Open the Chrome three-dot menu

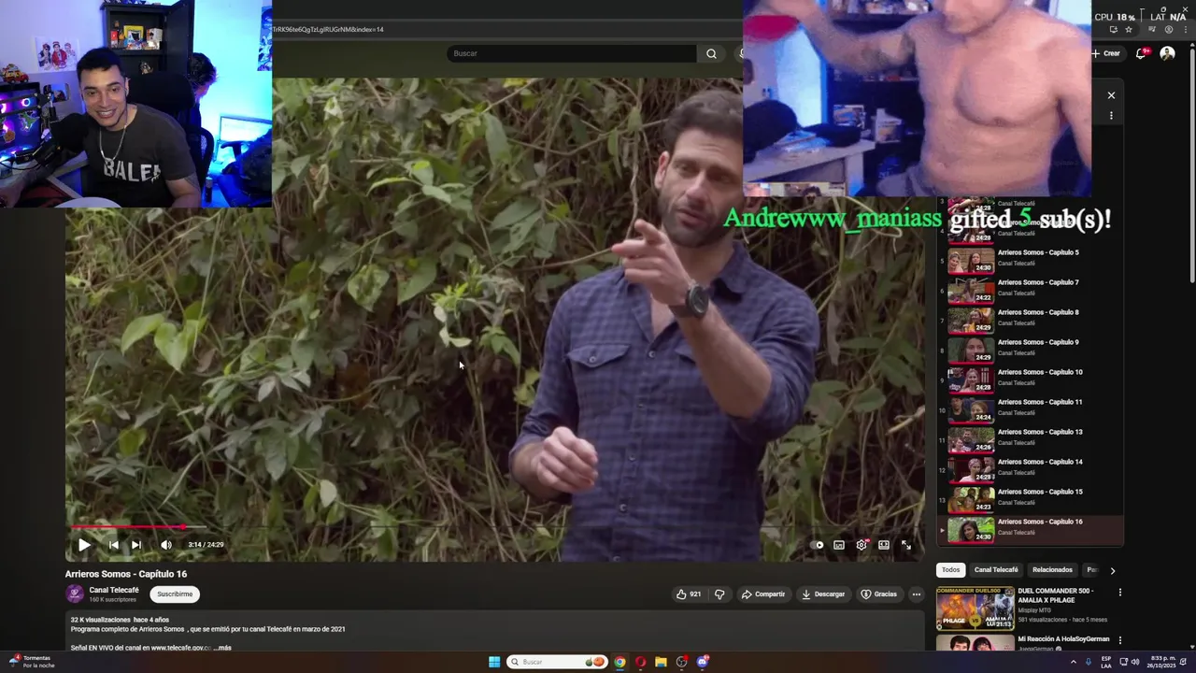(1184, 30)
